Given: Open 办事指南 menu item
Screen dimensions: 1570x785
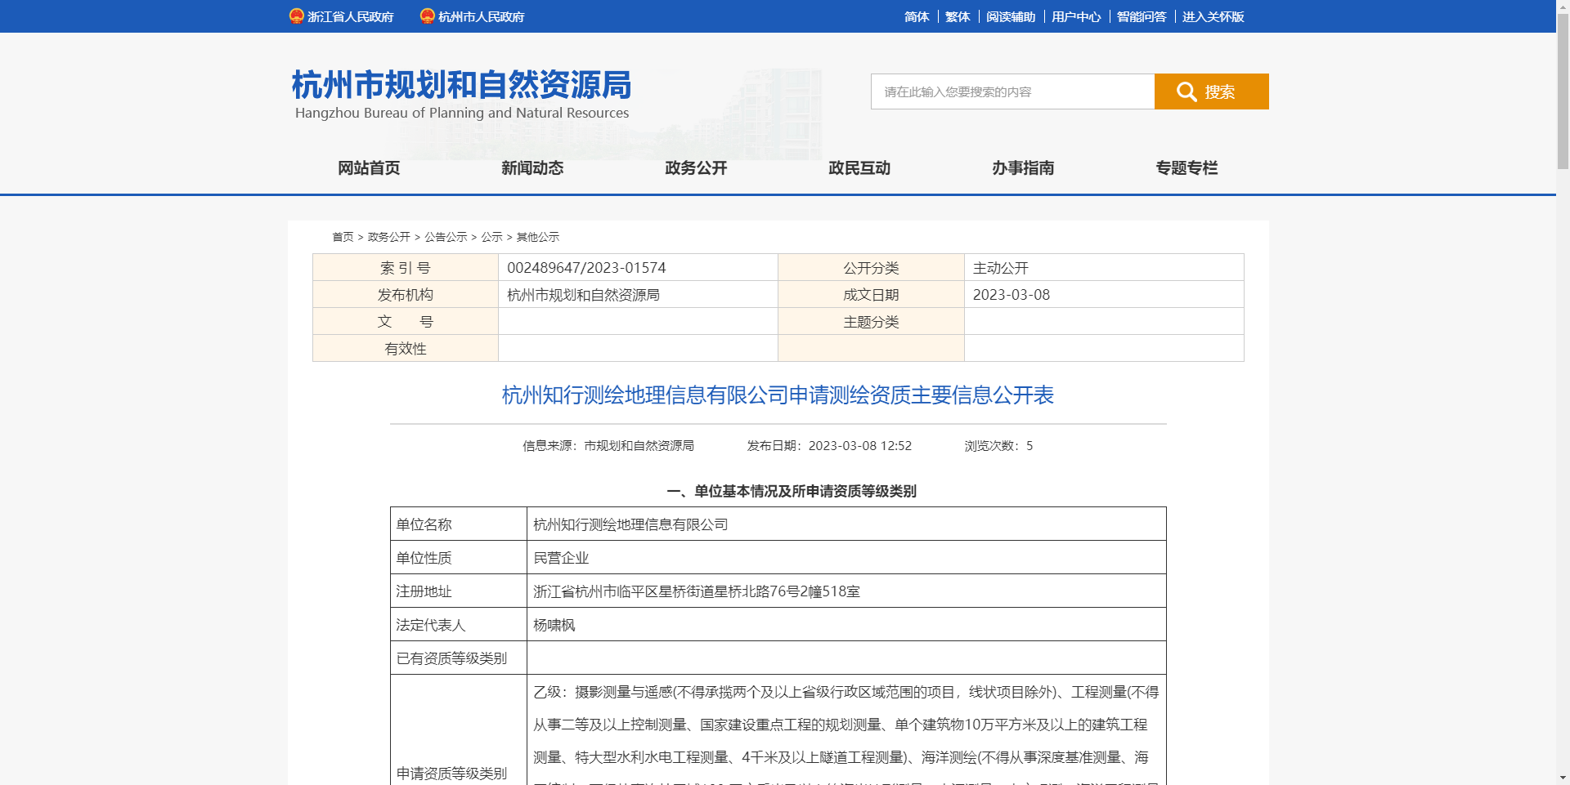Looking at the screenshot, I should point(1023,167).
